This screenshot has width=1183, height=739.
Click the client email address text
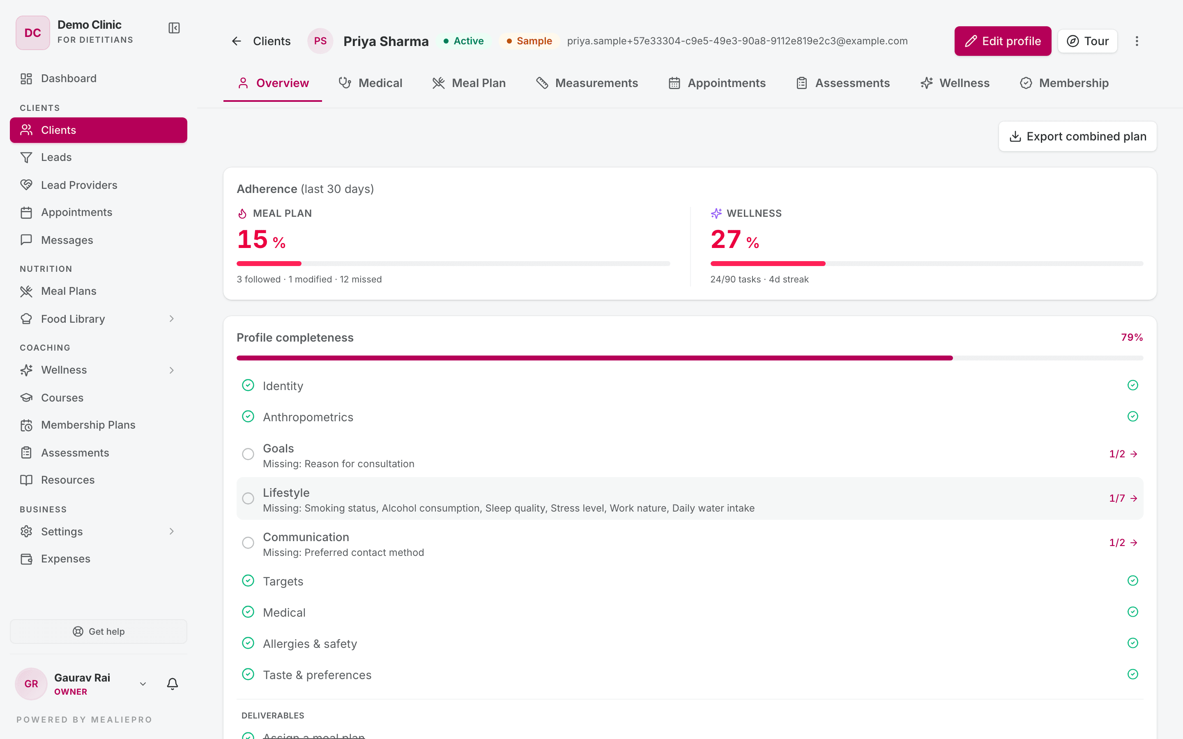pyautogui.click(x=737, y=41)
